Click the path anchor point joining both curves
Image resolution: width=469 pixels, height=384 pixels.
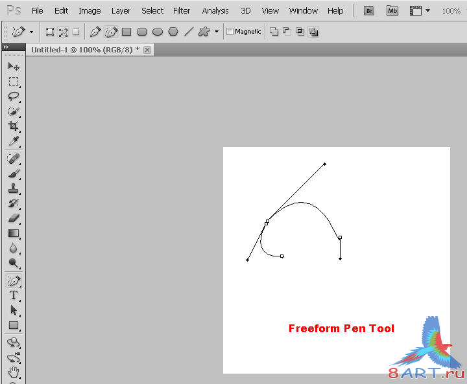click(267, 222)
